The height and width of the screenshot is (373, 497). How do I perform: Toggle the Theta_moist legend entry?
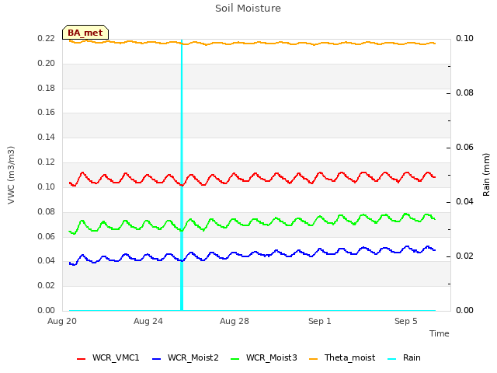[342, 357]
